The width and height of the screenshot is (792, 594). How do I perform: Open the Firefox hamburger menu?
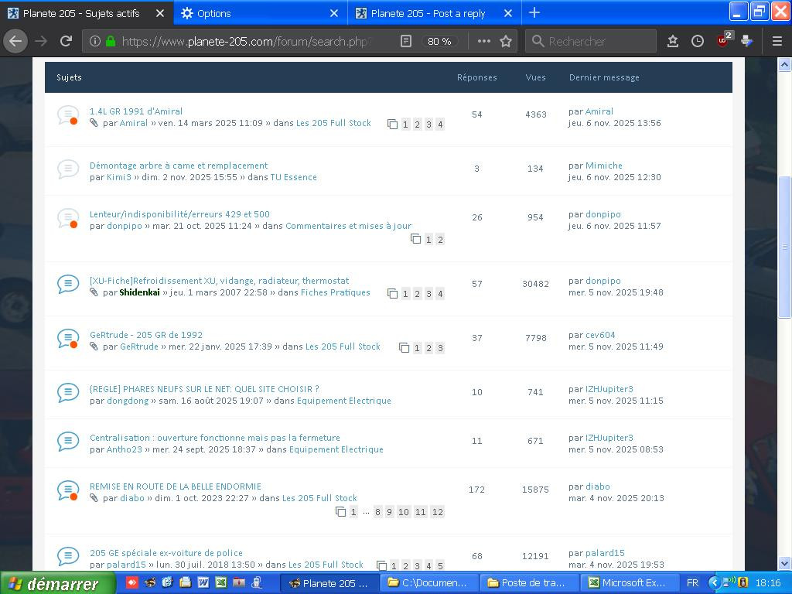coord(777,41)
